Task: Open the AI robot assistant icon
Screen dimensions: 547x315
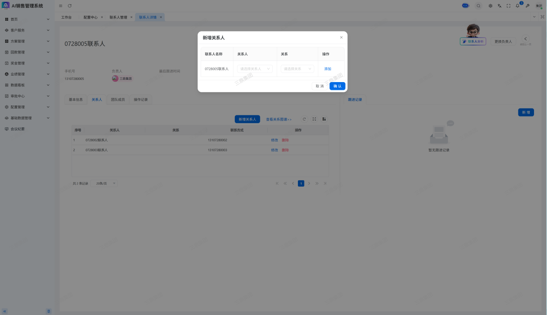Action: (466, 6)
